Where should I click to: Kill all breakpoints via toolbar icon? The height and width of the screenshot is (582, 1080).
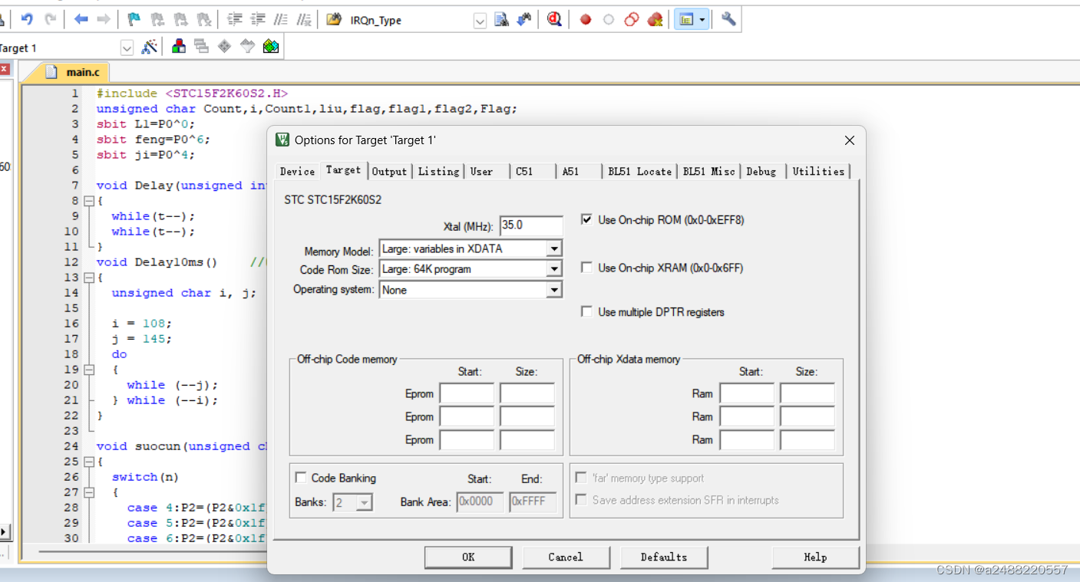coord(655,19)
